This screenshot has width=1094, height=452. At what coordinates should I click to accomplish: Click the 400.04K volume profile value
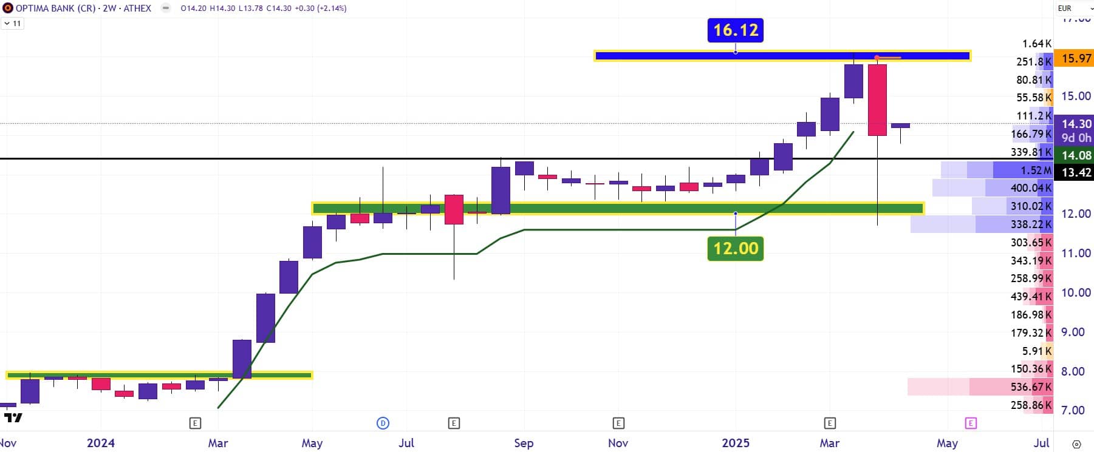coord(1031,188)
